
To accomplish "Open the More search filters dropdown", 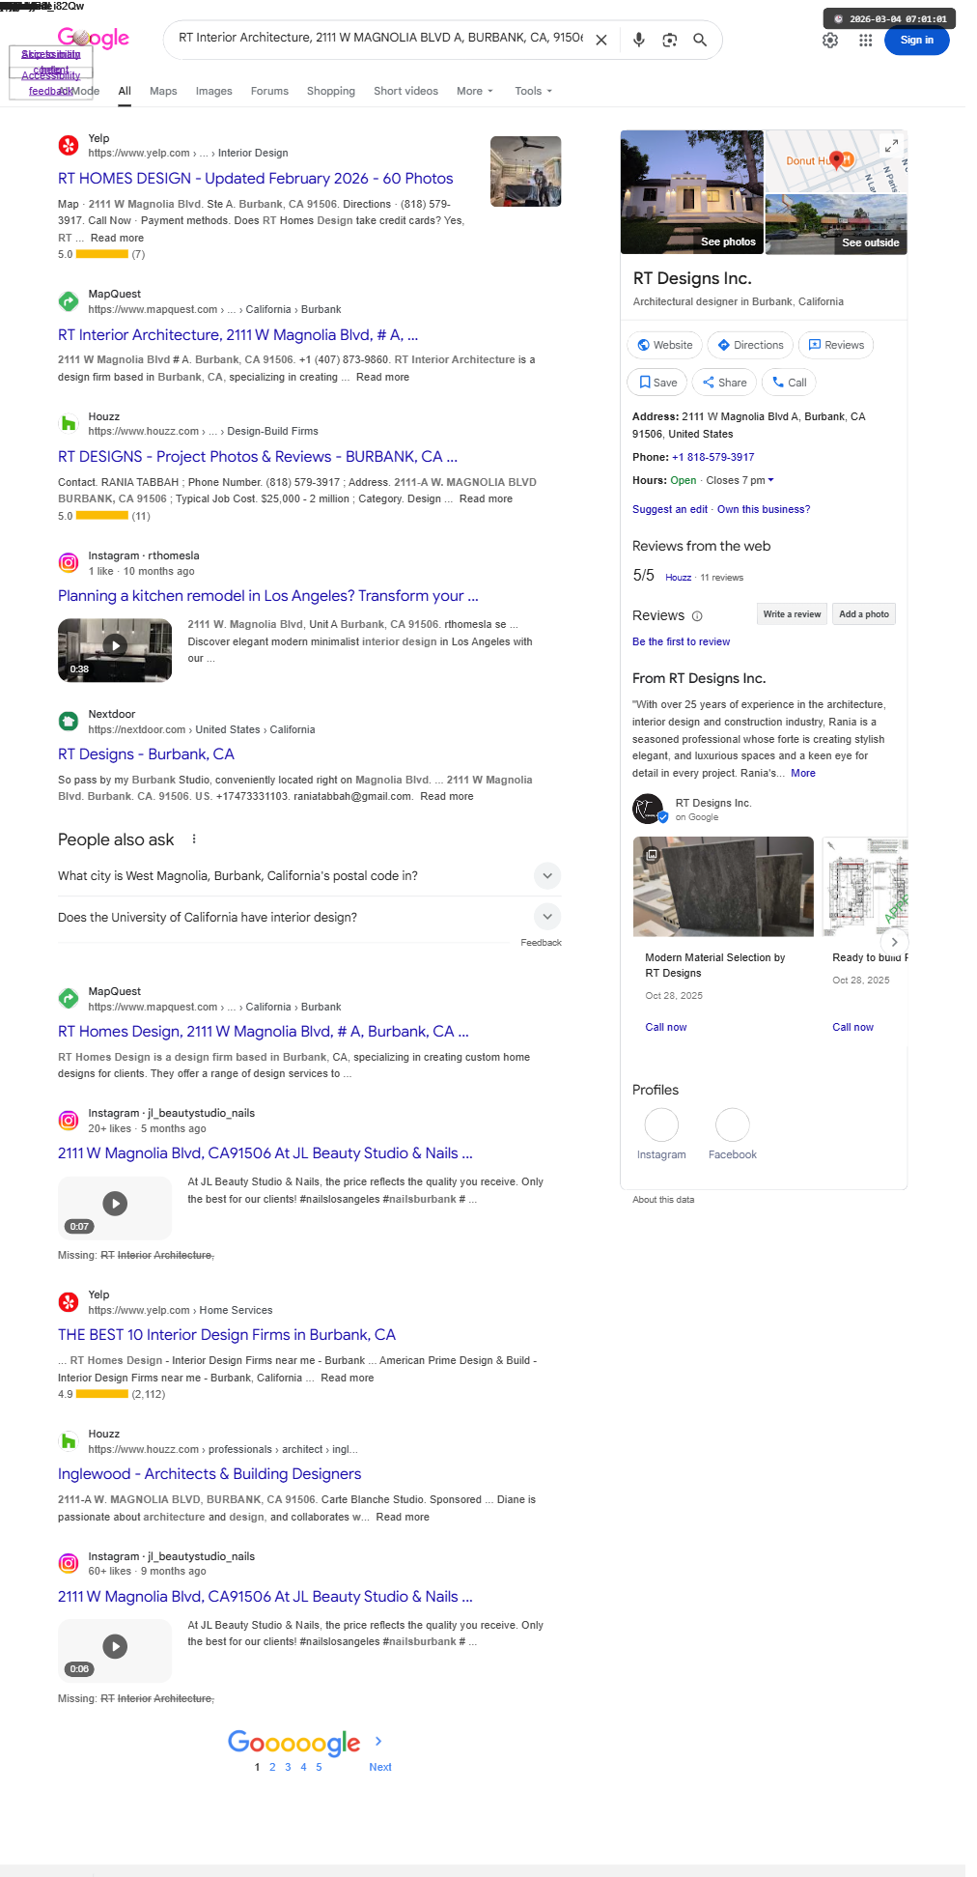I will pos(474,91).
